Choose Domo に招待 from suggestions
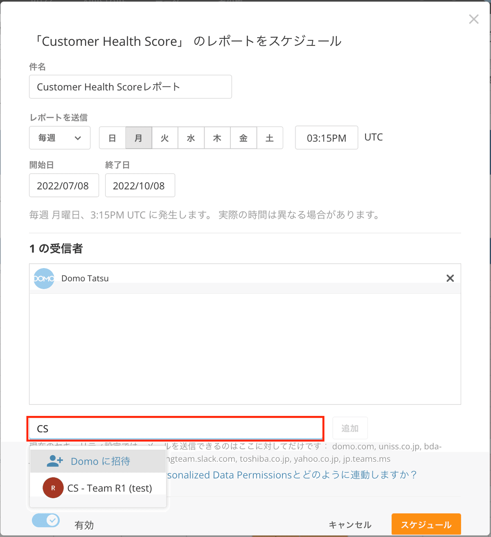Screen dimensions: 491x537 (98, 461)
